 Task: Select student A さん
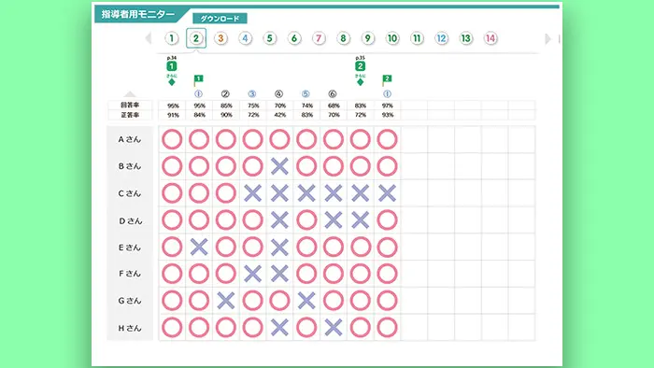tap(130, 139)
